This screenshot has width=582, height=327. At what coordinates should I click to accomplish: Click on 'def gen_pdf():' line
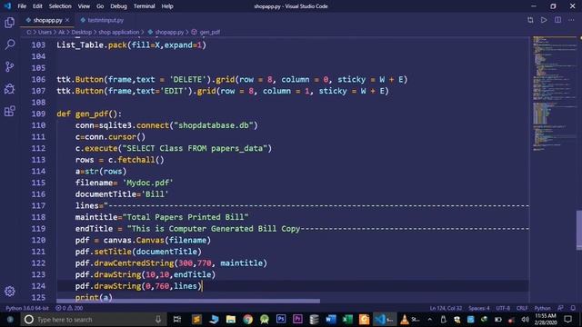coord(89,114)
